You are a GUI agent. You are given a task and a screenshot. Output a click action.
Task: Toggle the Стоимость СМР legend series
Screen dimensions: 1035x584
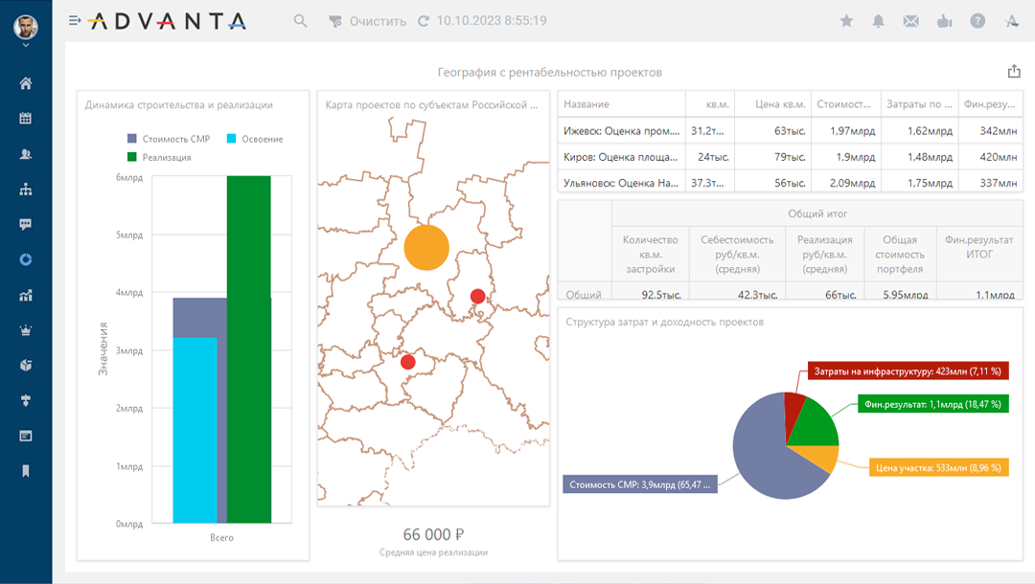pyautogui.click(x=169, y=139)
